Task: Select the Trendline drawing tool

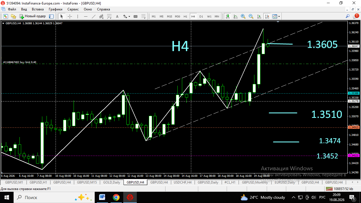Action: coord(93,16)
